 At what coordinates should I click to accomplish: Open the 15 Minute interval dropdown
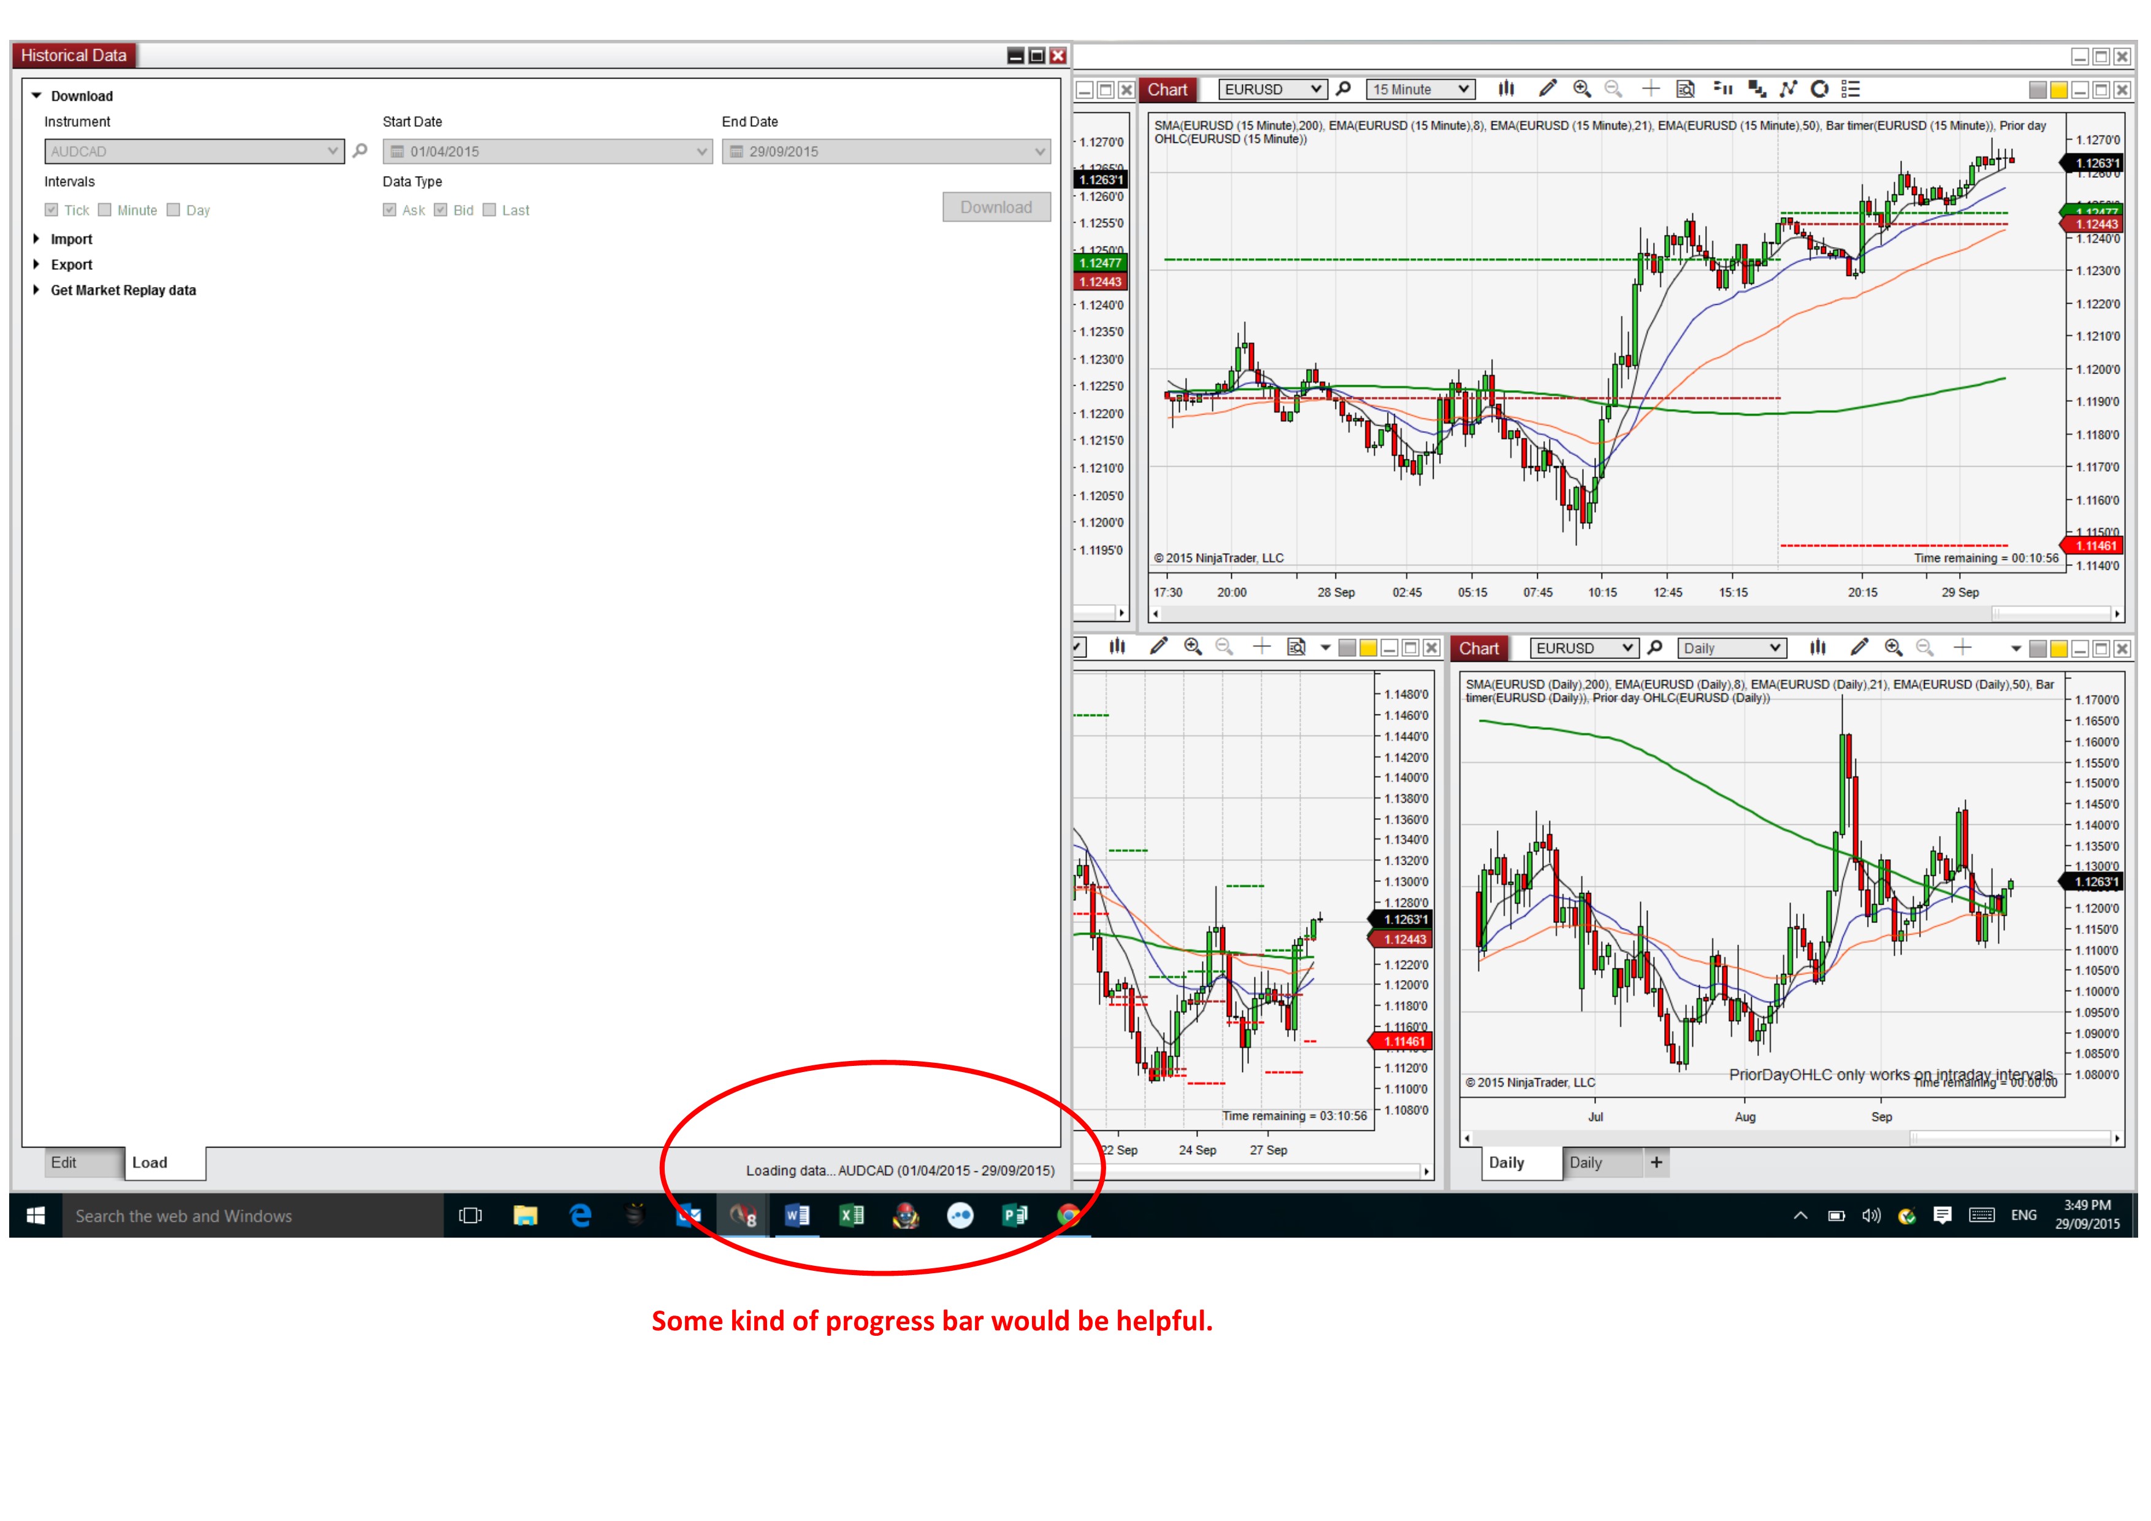(1420, 89)
